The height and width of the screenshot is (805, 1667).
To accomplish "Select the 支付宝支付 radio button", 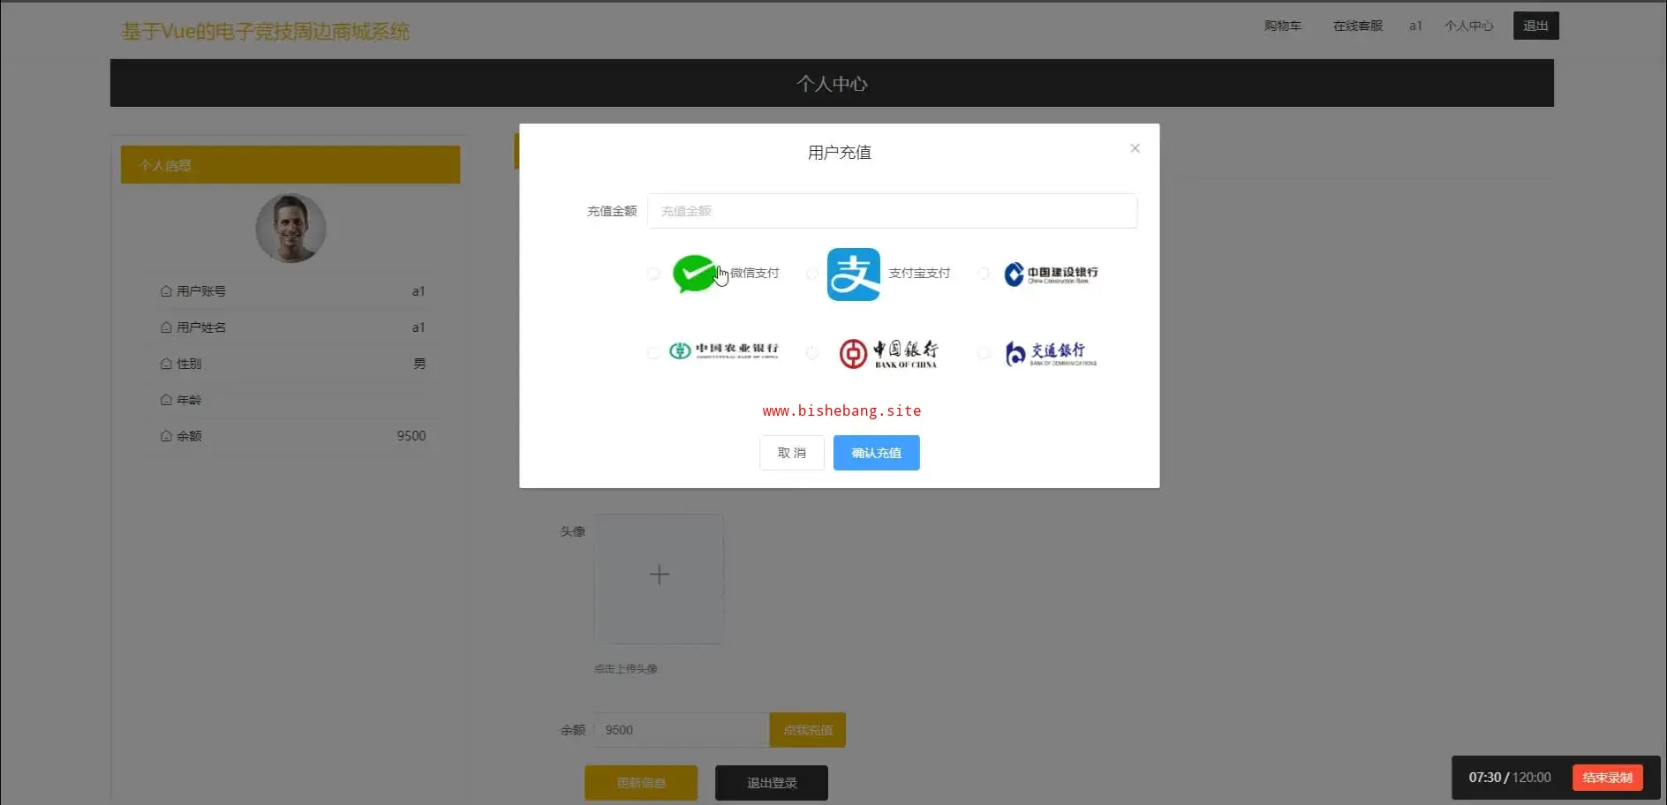I will pos(812,274).
